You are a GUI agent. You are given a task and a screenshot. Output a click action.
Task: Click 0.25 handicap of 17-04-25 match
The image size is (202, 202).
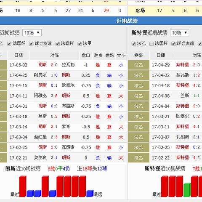coord(86,75)
